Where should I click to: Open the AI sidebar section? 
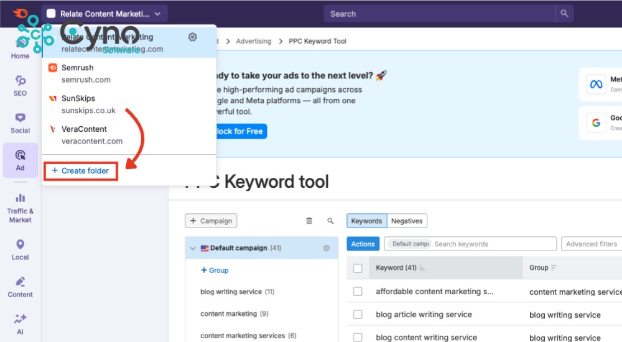click(x=20, y=323)
